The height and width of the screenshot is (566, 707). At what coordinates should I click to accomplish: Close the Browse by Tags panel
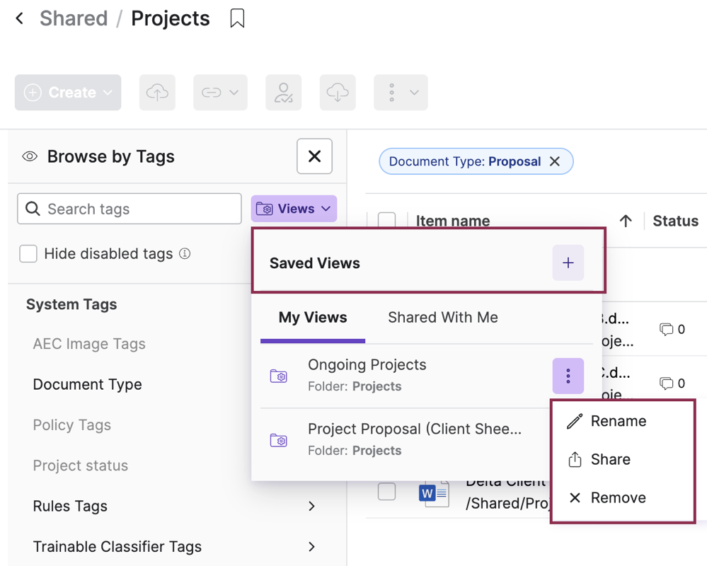click(x=314, y=156)
